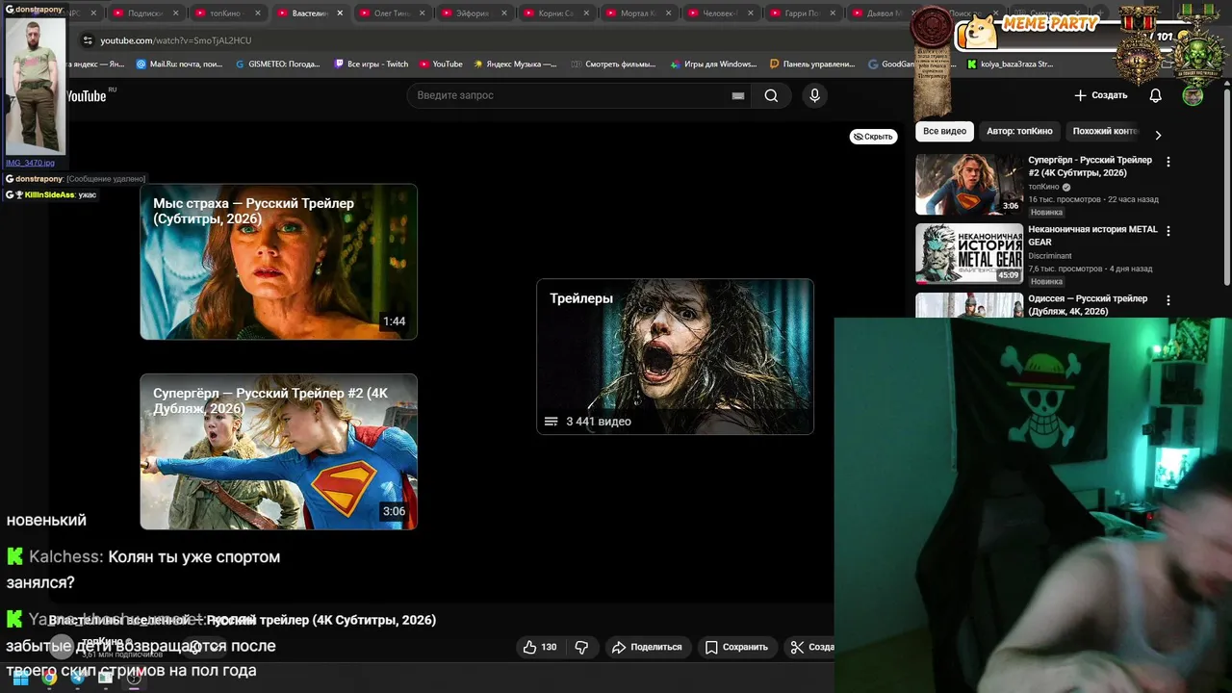Open GISMETEO Погода bookmark
Image resolution: width=1232 pixels, height=693 pixels.
pos(277,64)
